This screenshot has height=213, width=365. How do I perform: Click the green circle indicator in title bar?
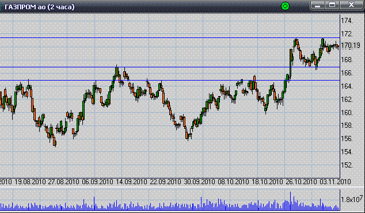coord(285,6)
